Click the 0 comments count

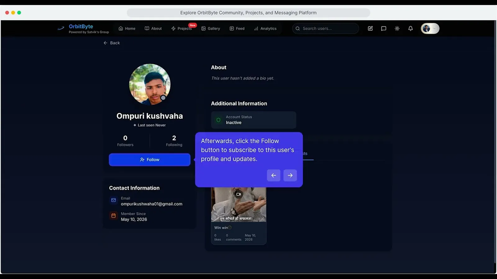[234, 237]
